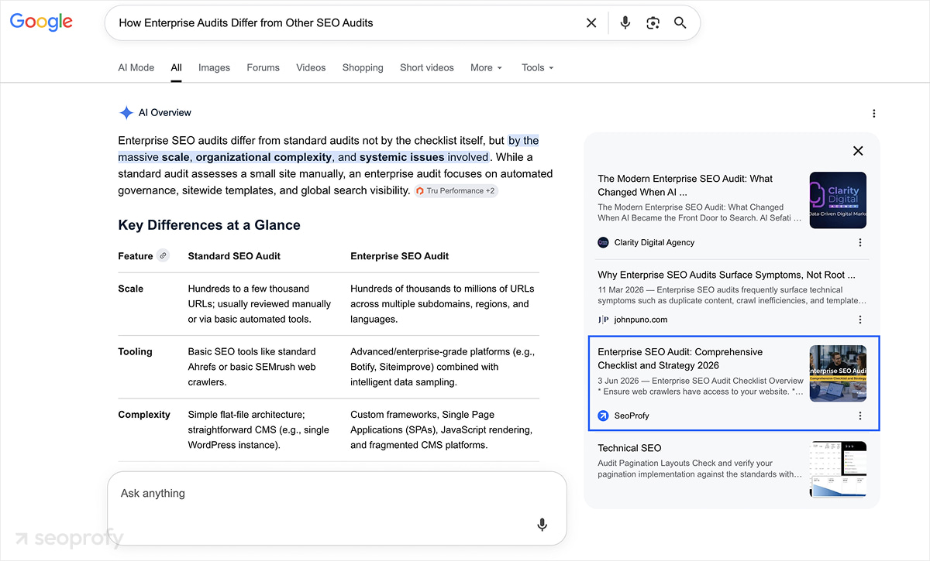The height and width of the screenshot is (561, 930).
Task: Switch to the Shopping tab
Action: 363,67
